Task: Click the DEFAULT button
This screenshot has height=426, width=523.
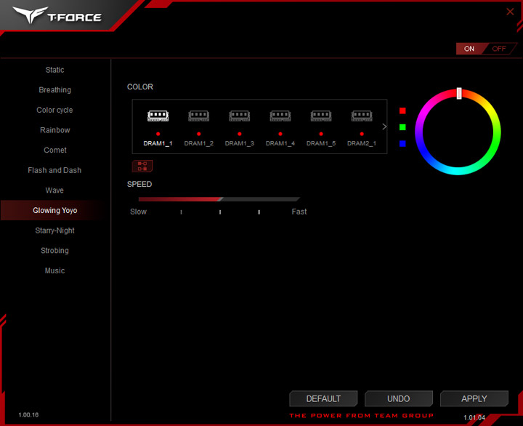Action: pyautogui.click(x=323, y=398)
